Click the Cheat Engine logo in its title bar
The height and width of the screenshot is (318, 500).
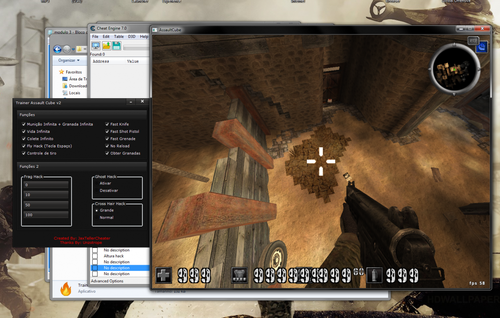(x=92, y=28)
